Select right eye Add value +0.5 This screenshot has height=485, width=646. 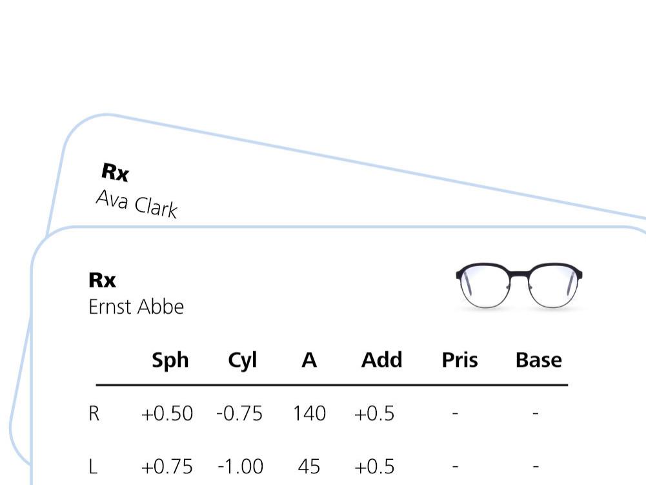[x=374, y=413]
